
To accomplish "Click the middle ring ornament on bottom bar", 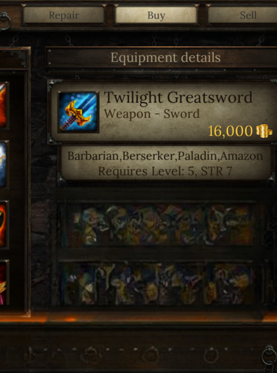I will click(x=151, y=355).
